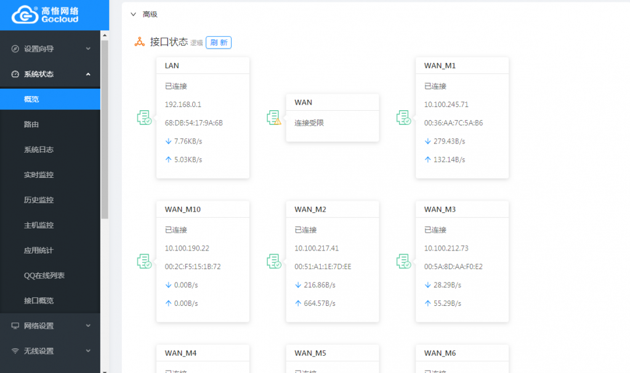
Task: Click the LAN download arrow icon
Action: [168, 142]
